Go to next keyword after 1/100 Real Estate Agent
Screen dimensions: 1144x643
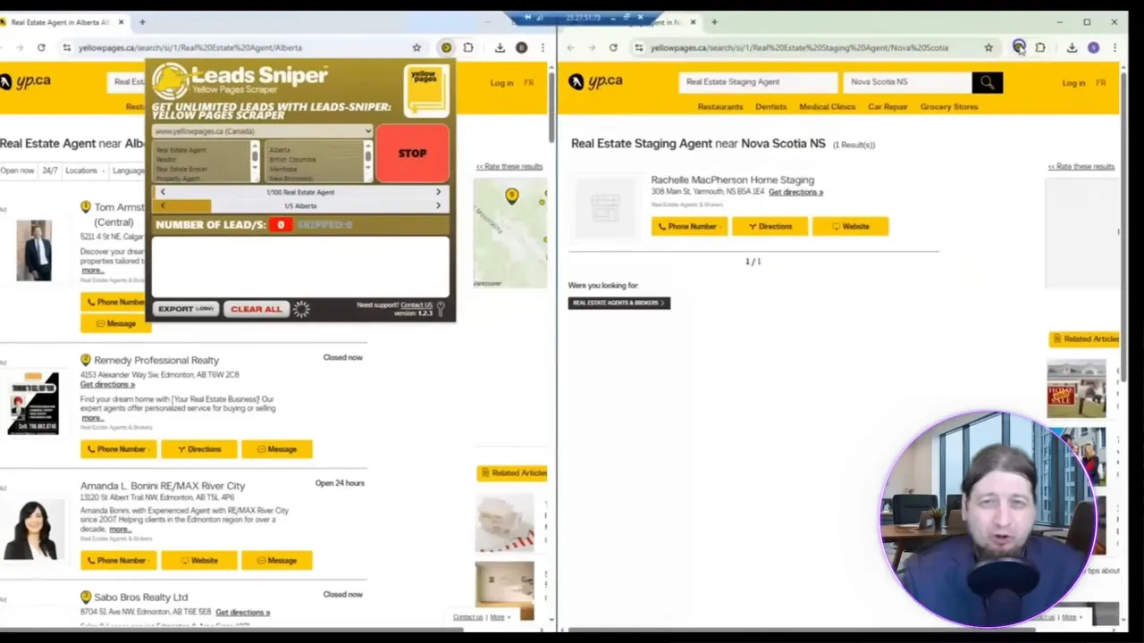coord(438,192)
